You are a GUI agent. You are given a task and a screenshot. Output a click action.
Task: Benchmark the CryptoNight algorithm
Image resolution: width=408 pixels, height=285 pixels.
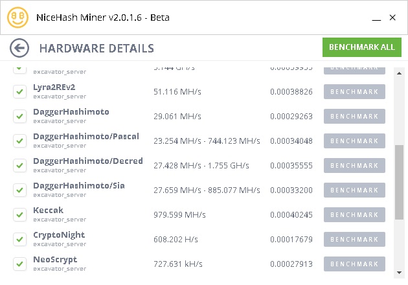pos(354,239)
